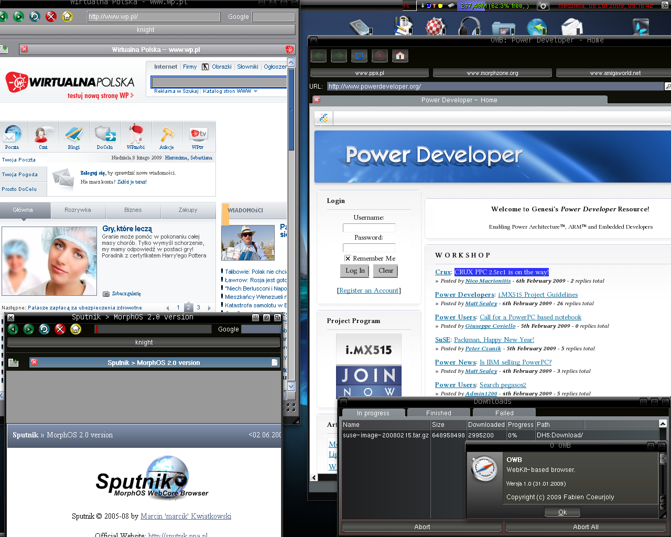Click the Zaloguj się link on wp.pl
The image size is (671, 537).
coord(93,173)
